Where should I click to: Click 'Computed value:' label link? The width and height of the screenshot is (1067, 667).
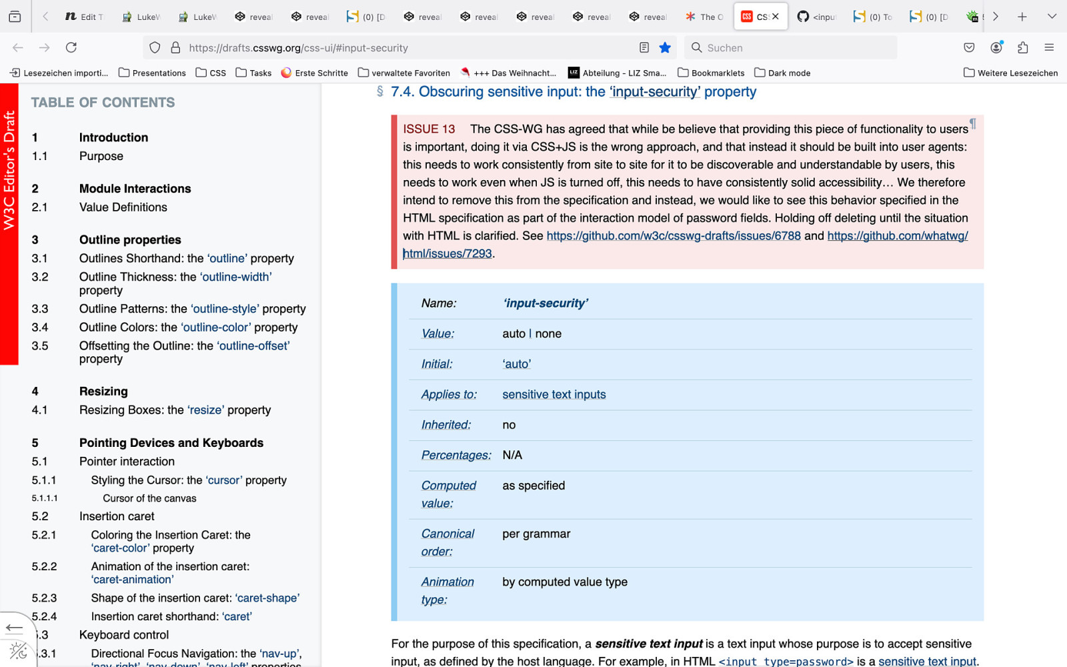[x=449, y=494]
